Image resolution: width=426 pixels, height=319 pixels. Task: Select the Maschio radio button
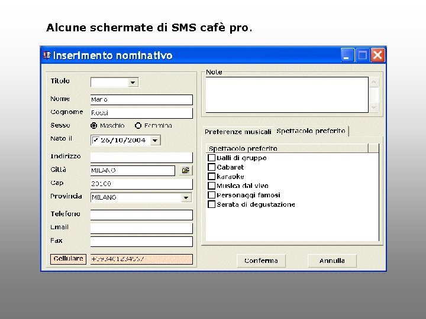click(93, 126)
